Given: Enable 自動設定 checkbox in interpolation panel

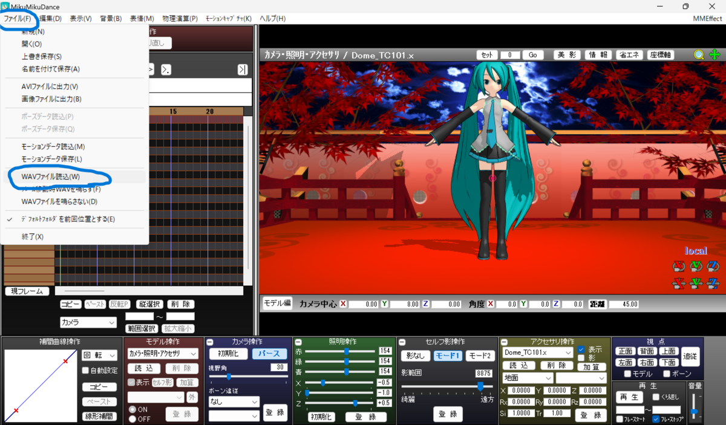Looking at the screenshot, I should tap(86, 371).
